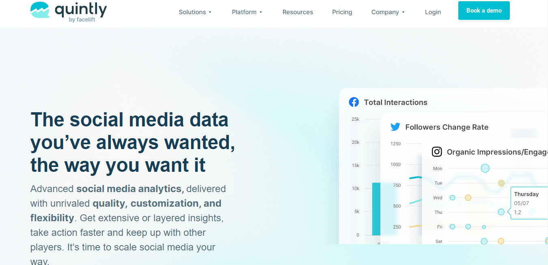Viewport: 548px width, 265px height.
Task: Select the Total Interactions widget header
Action: (x=396, y=102)
